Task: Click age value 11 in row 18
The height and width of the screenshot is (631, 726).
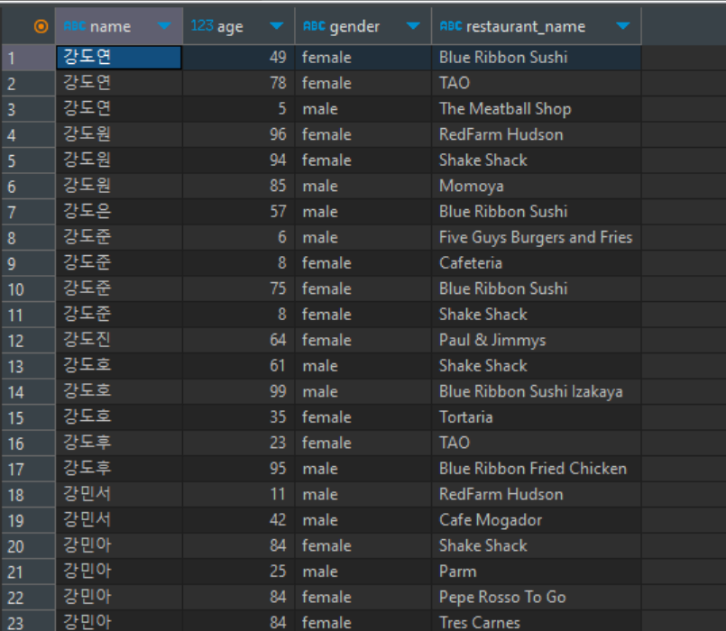Action: coord(239,494)
